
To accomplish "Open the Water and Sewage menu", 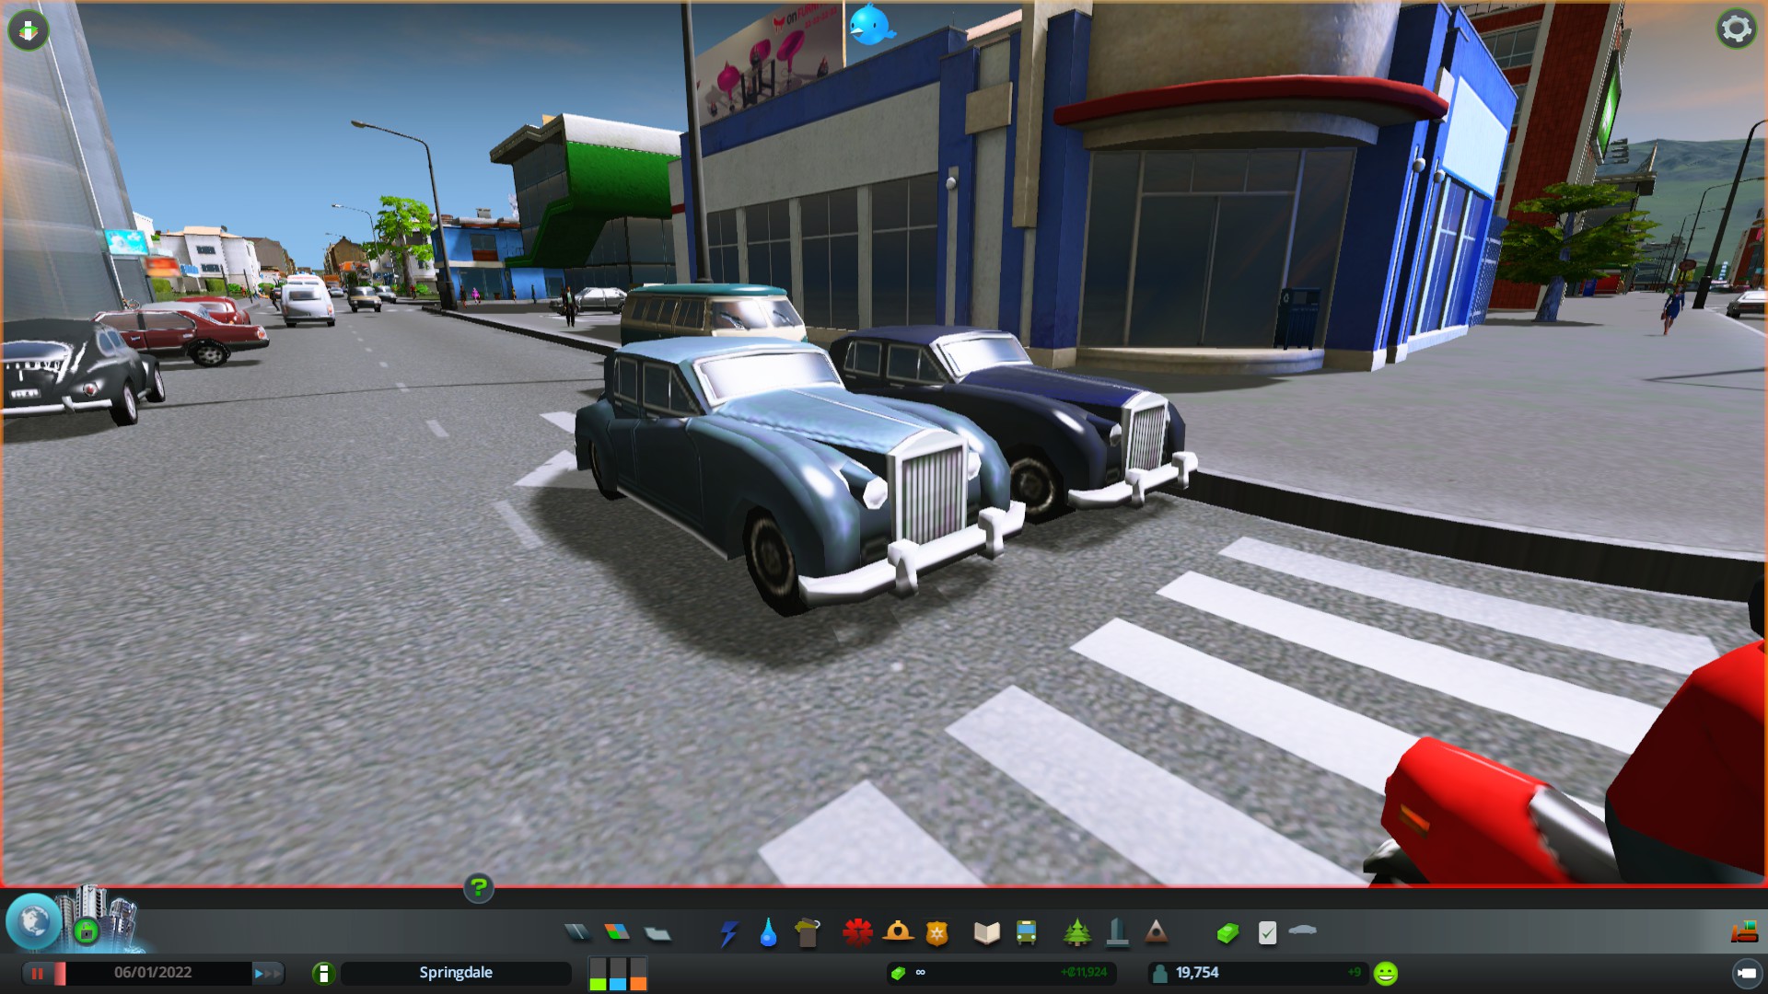I will 768,933.
